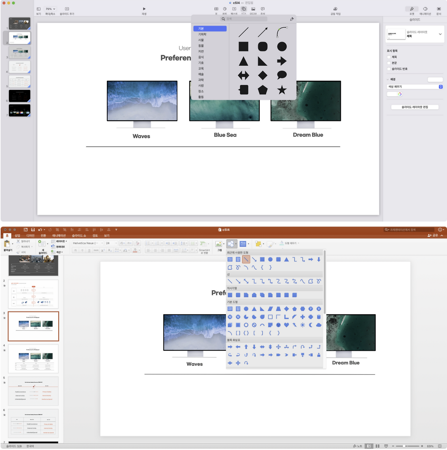447x450 pixels.
Task: Click the PowerPoint 새 슬라이드 button
Action: tap(43, 246)
